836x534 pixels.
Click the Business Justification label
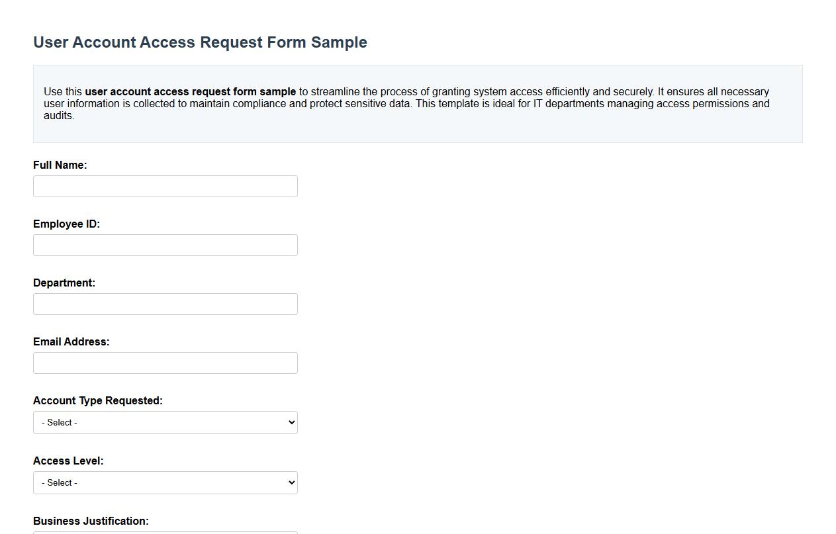(90, 521)
